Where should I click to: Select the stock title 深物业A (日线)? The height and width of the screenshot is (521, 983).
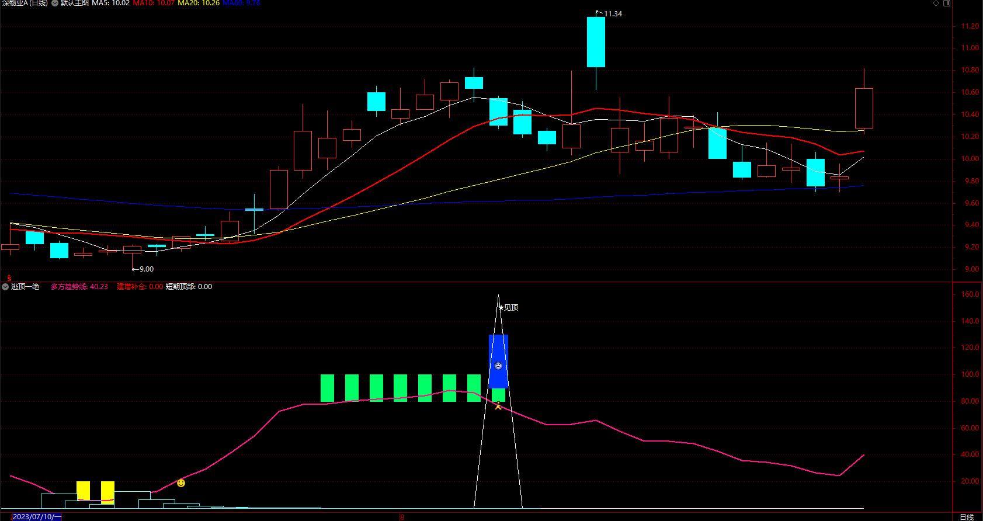(25, 3)
